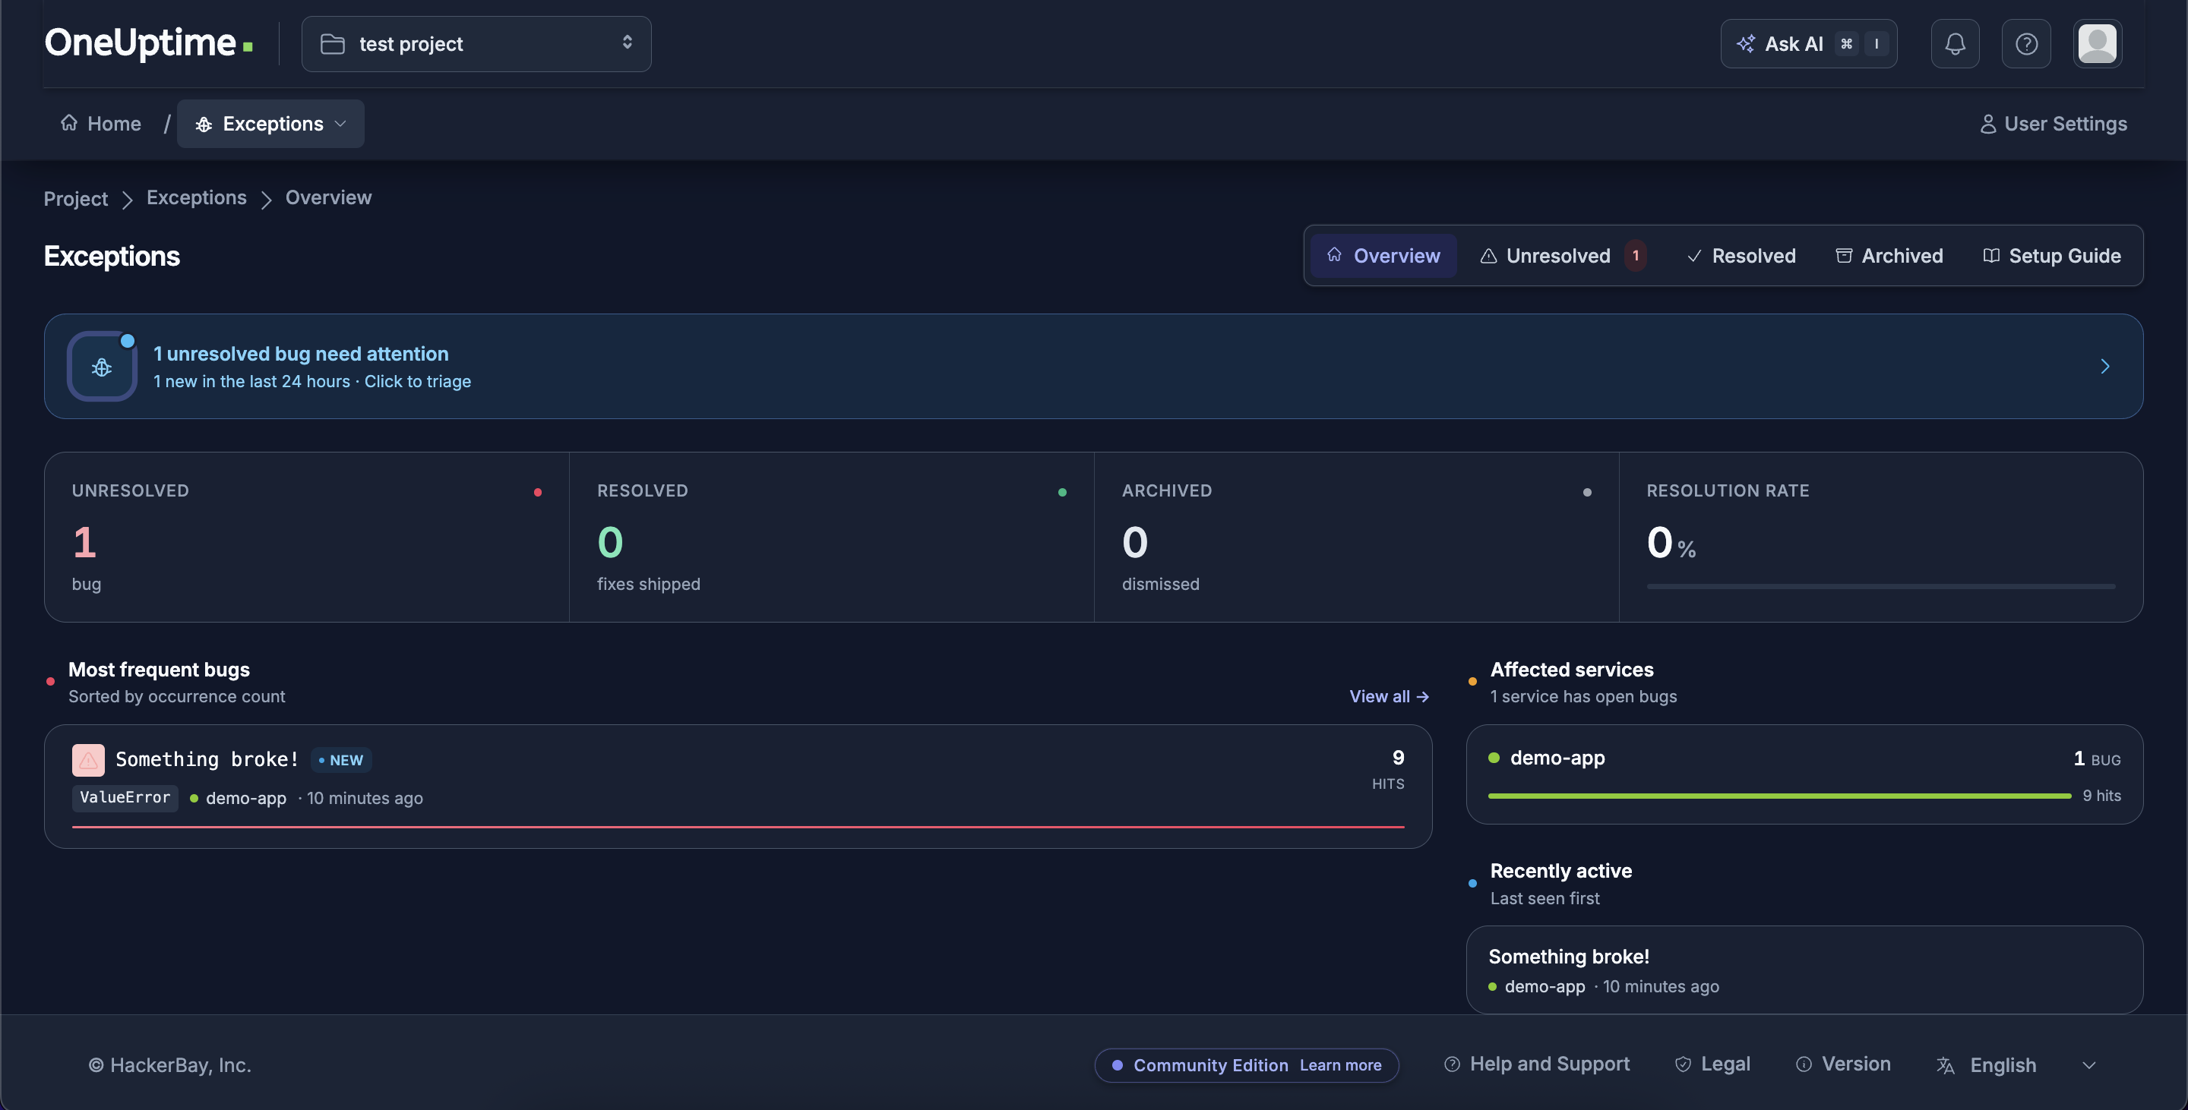Viewport: 2188px width, 1110px height.
Task: Click Learn more link in footer
Action: 1340,1065
